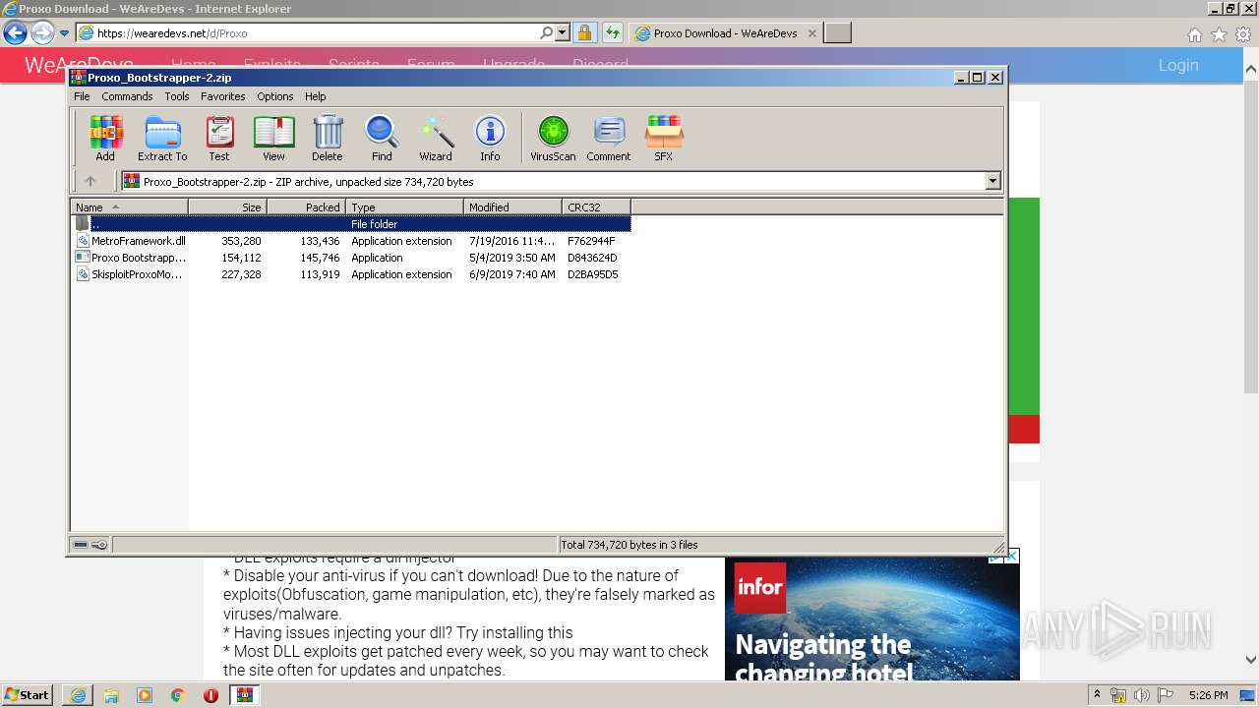Expand the address bar autocomplete dropdown

click(563, 32)
